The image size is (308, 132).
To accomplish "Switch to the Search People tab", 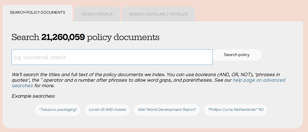I will (97, 14).
